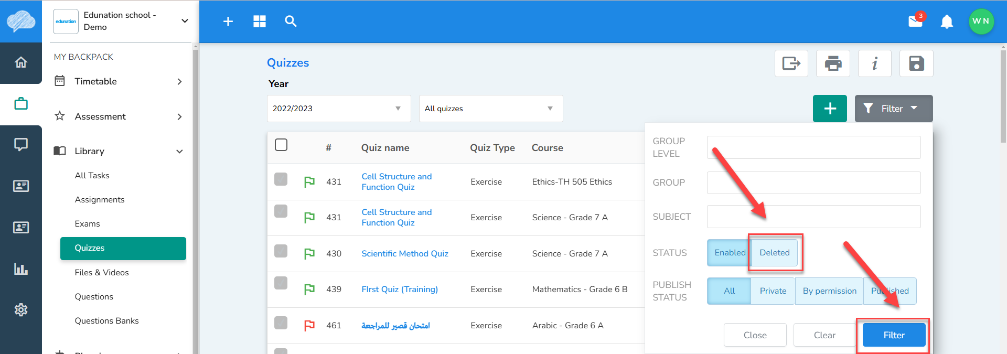
Task: Expand the Timetable menu chevron
Action: pyautogui.click(x=179, y=81)
